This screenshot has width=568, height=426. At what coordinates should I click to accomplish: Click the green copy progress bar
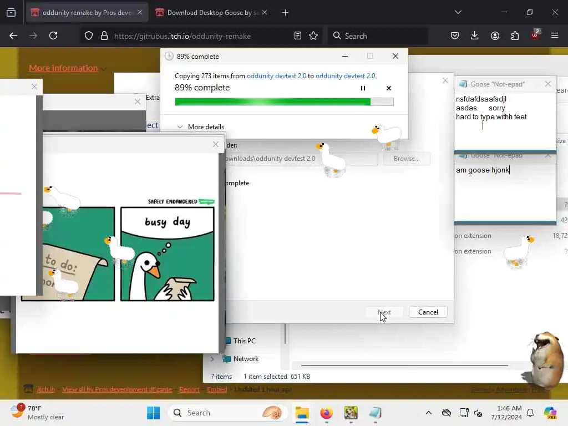tap(284, 102)
